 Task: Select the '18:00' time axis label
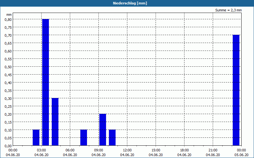(x=184, y=150)
